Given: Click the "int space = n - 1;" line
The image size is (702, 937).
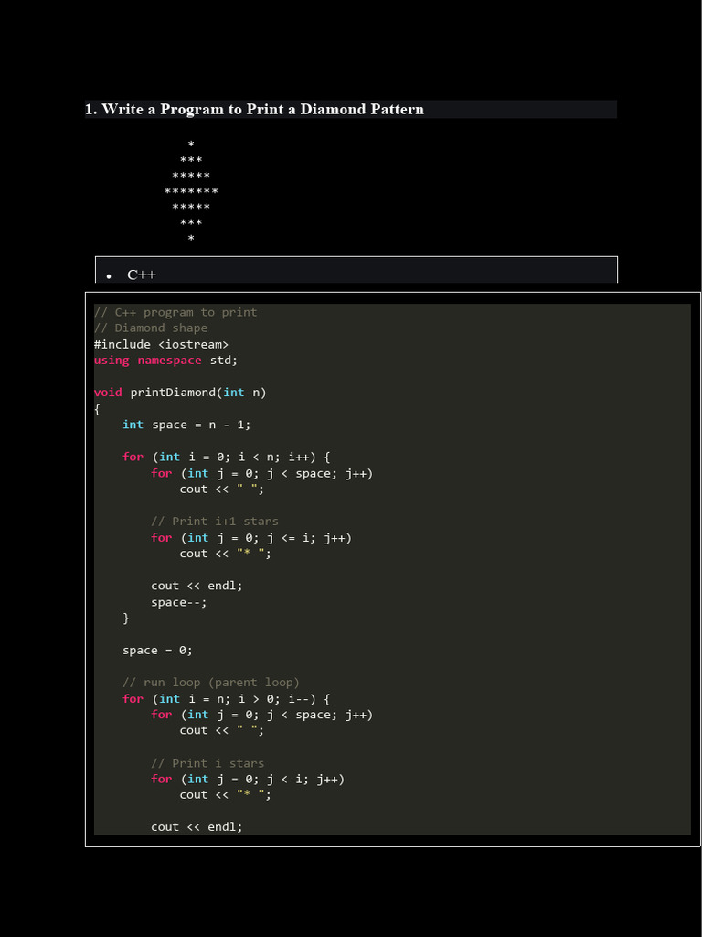Looking at the screenshot, I should [x=186, y=425].
